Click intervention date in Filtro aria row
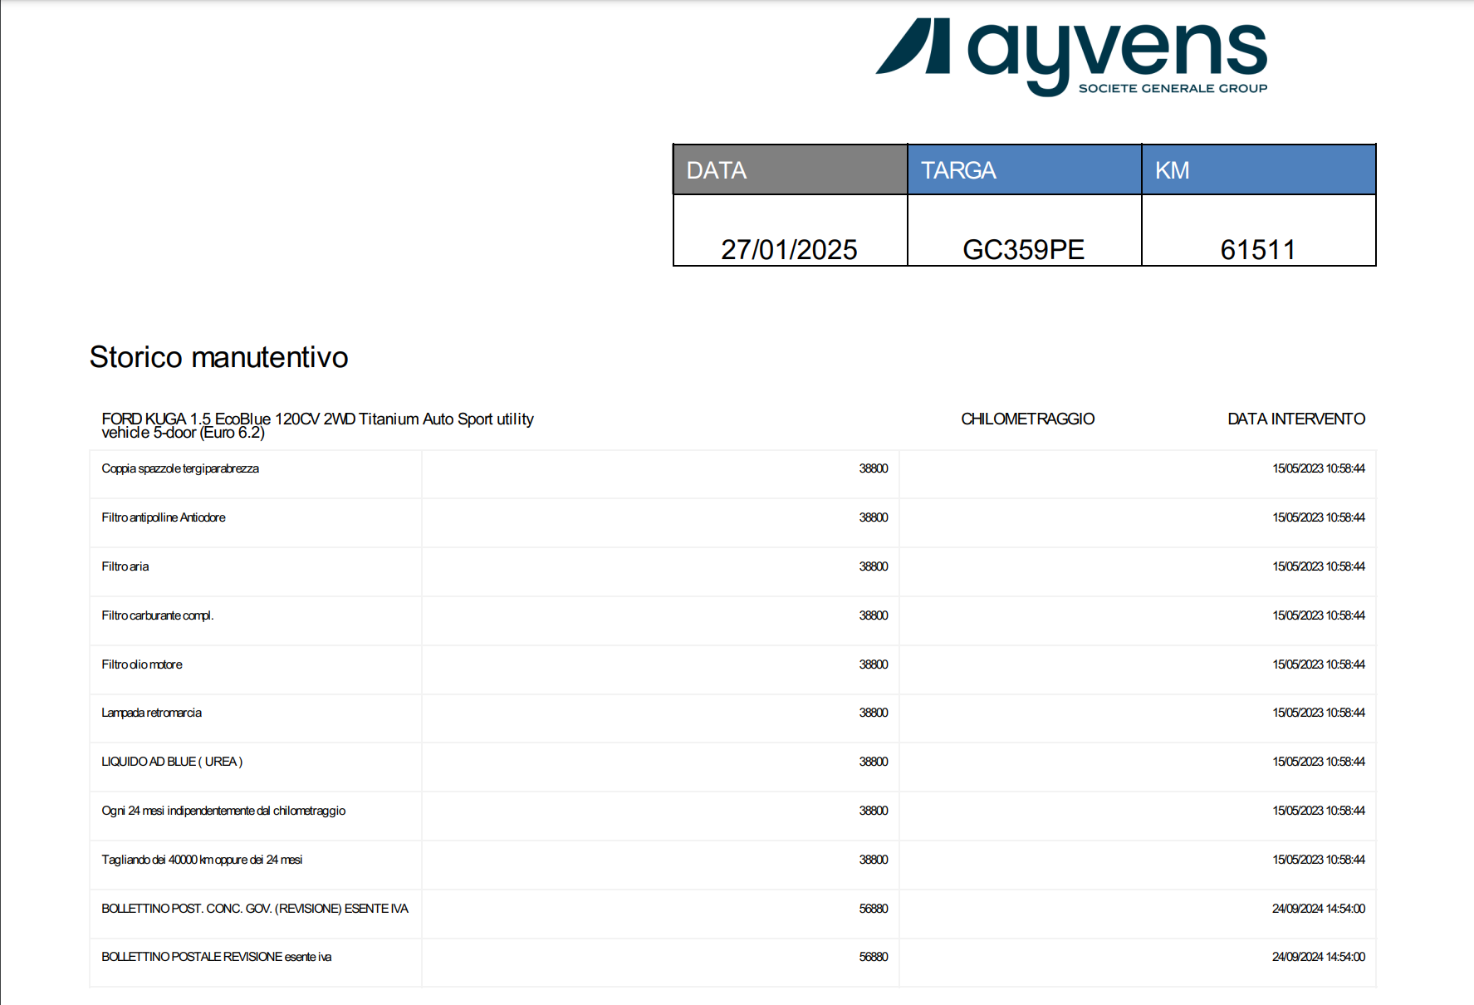This screenshot has width=1474, height=1005. click(x=1319, y=566)
